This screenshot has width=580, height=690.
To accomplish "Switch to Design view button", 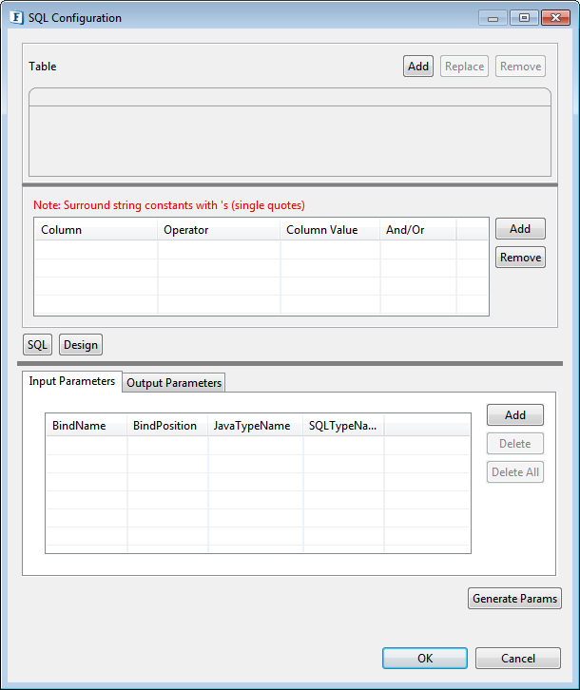I will click(x=81, y=345).
